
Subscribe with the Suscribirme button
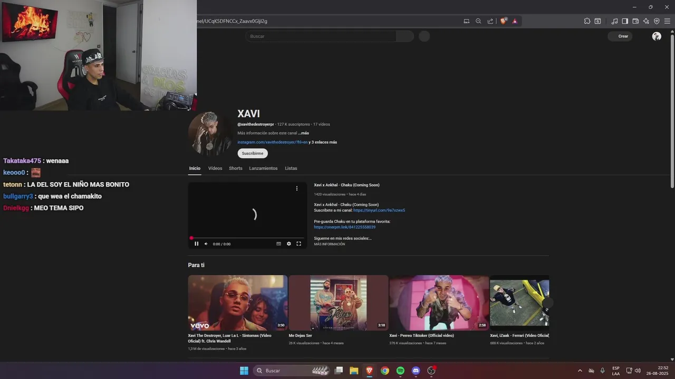(x=253, y=153)
